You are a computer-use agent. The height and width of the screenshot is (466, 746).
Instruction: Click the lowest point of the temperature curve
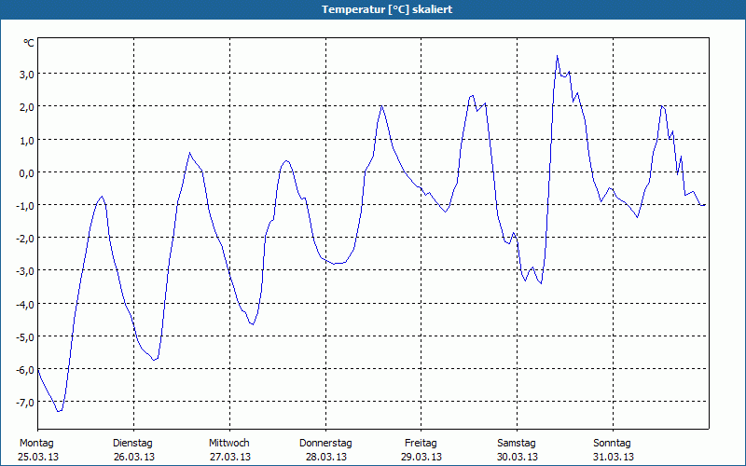[x=59, y=411]
